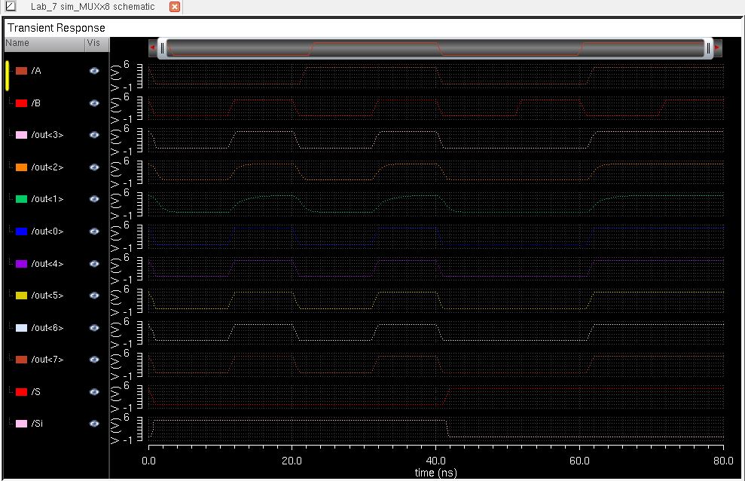Toggle visibility of signal /B
745x481 pixels.
tap(94, 103)
